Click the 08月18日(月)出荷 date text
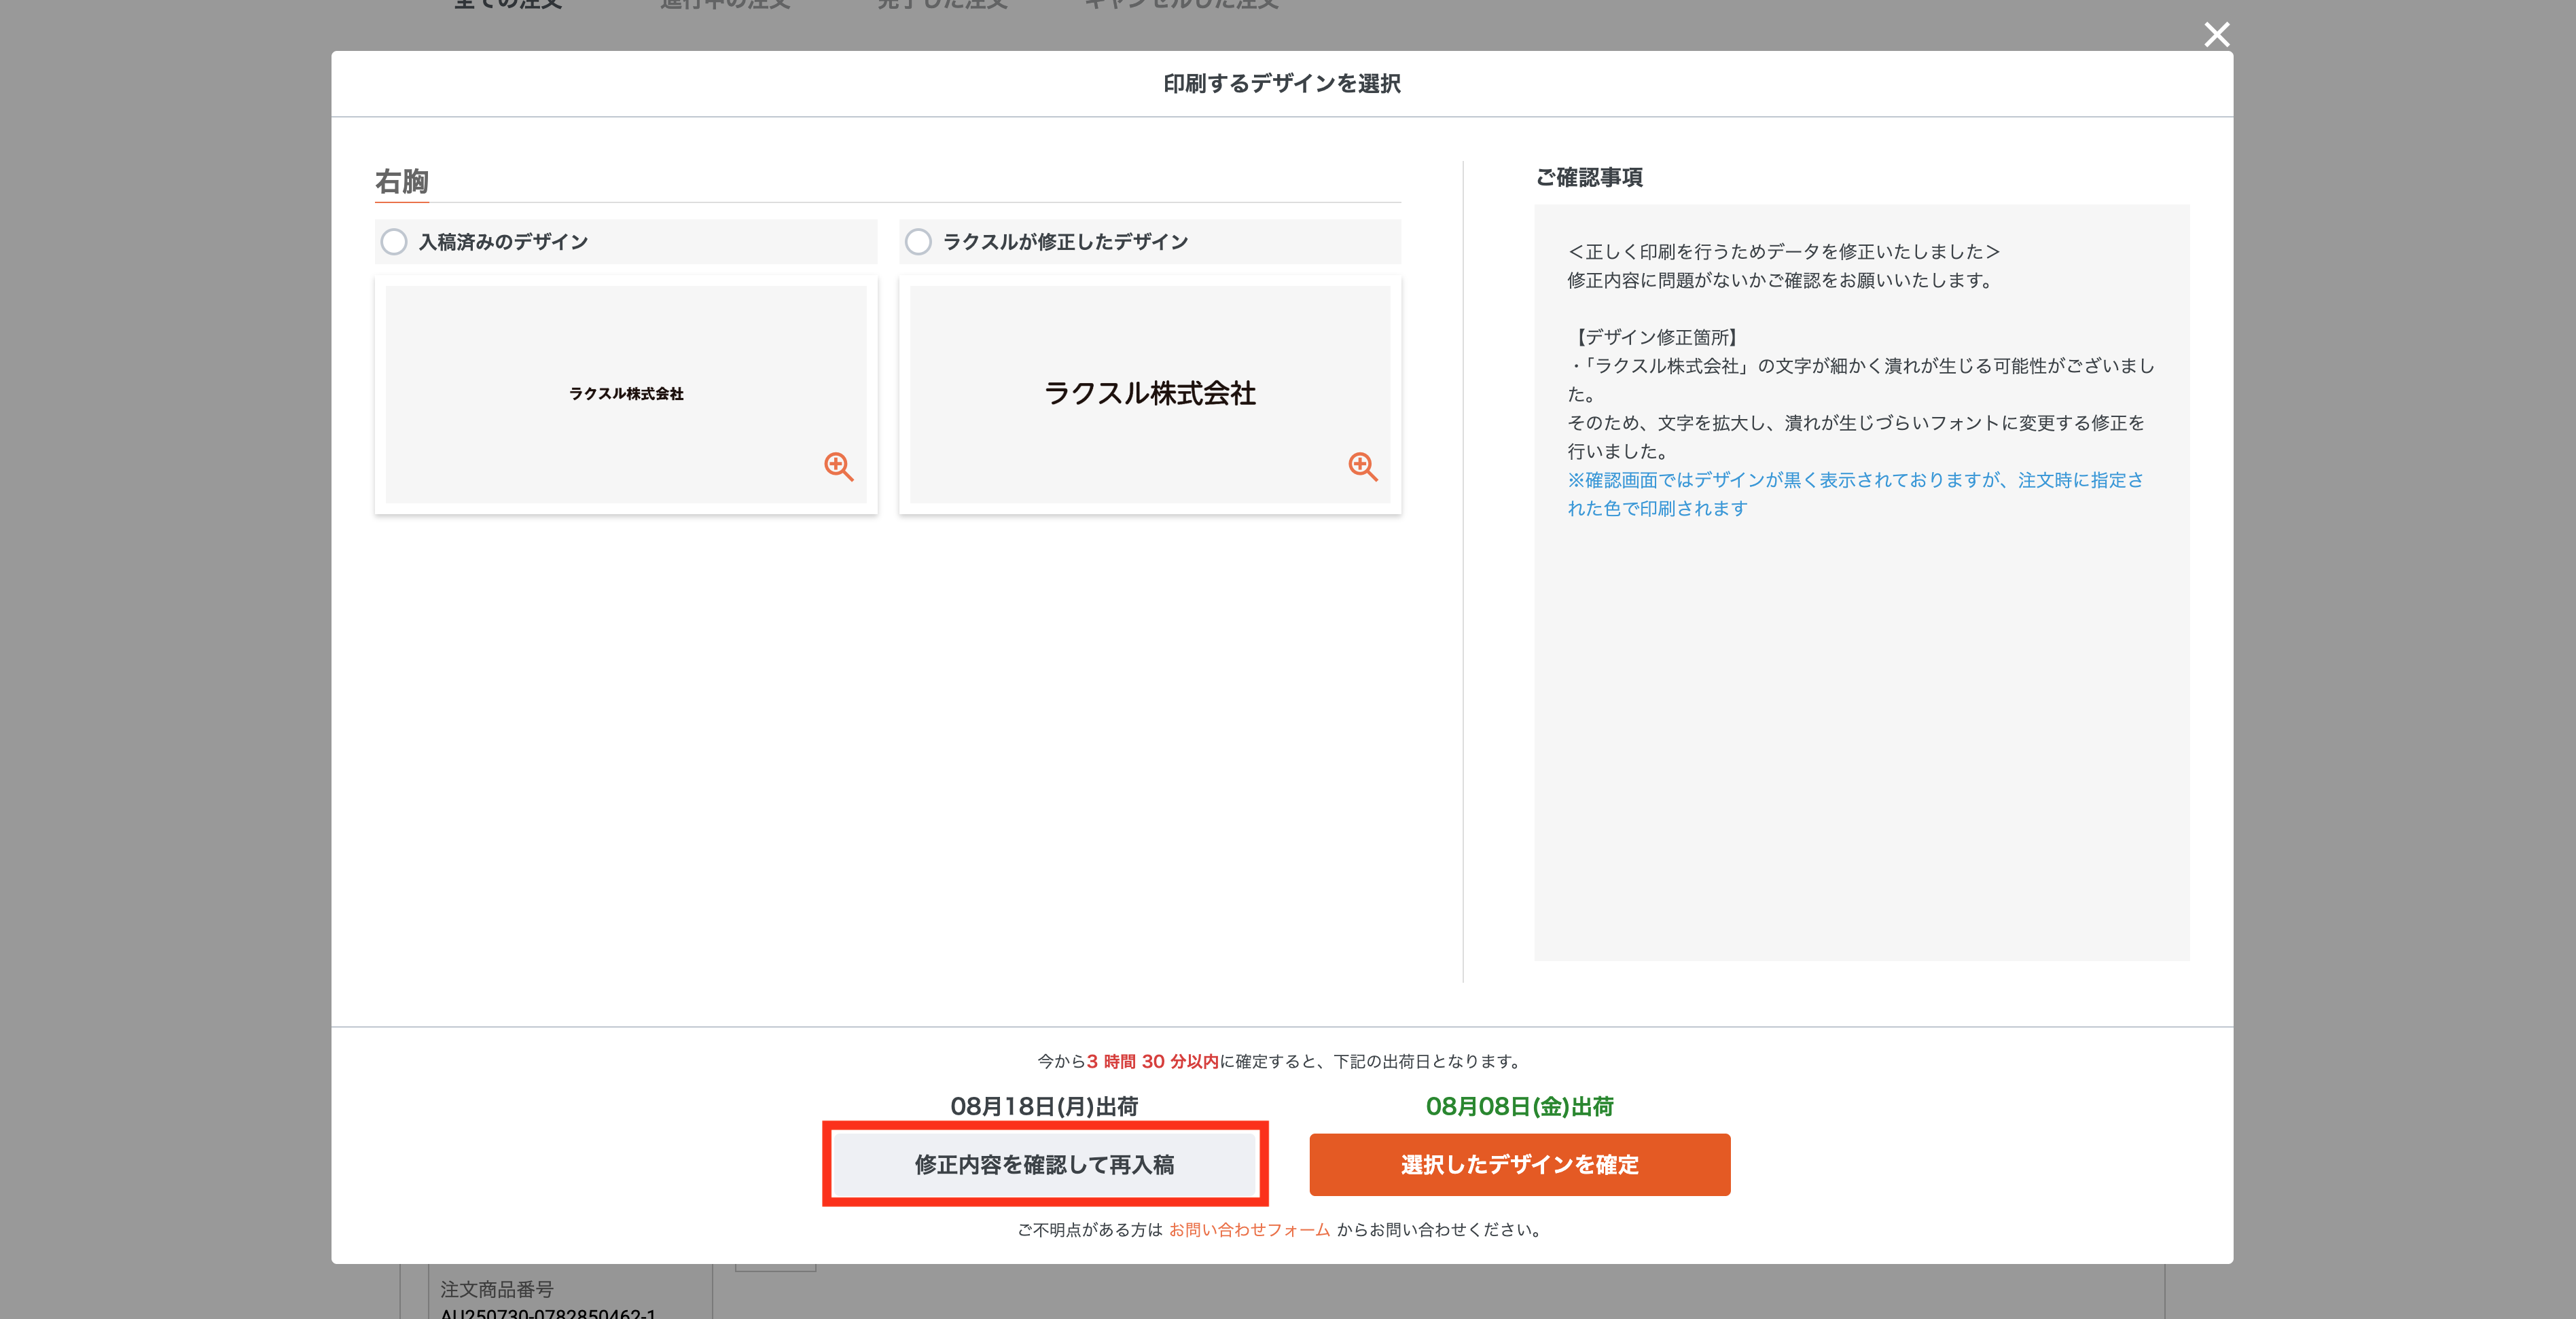This screenshot has width=2576, height=1319. click(x=1044, y=1106)
